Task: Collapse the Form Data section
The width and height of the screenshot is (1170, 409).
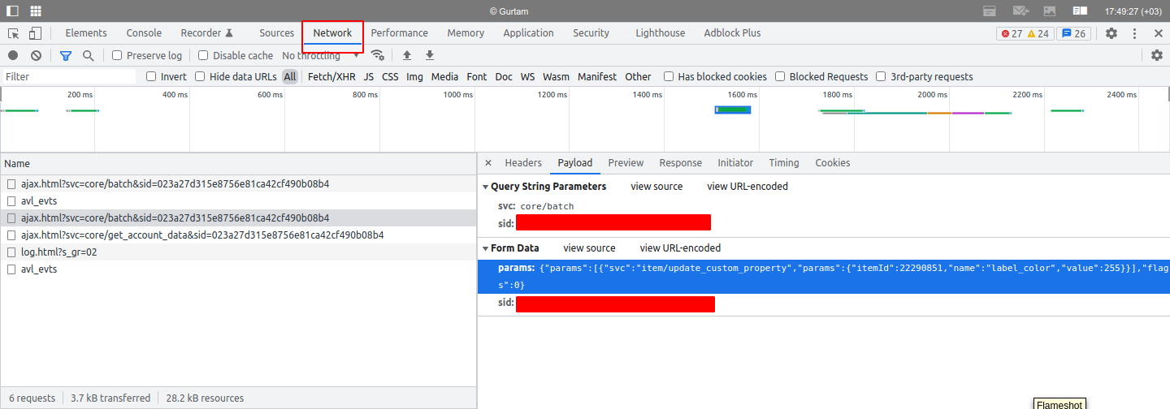Action: (x=485, y=248)
